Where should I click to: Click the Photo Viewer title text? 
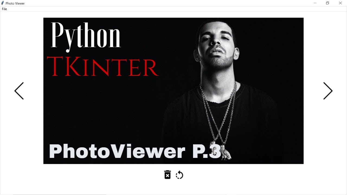[x=15, y=3]
